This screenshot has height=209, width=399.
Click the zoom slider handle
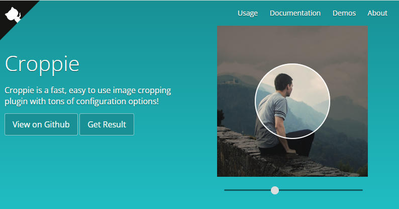(275, 190)
